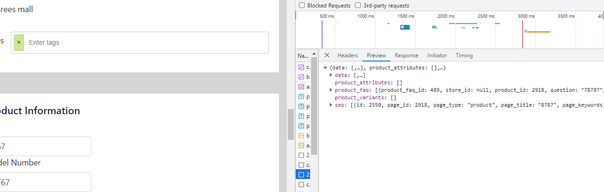Select the purple stylesheet request 'a.'

304,87
